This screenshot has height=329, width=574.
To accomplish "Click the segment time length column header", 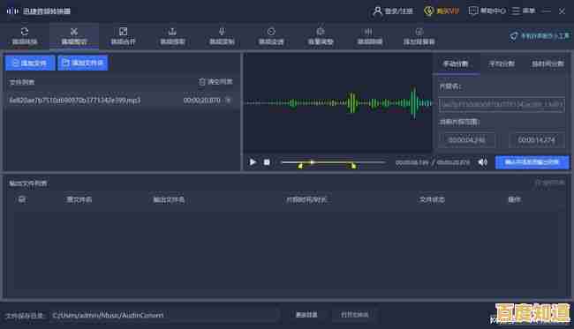I will pos(306,199).
